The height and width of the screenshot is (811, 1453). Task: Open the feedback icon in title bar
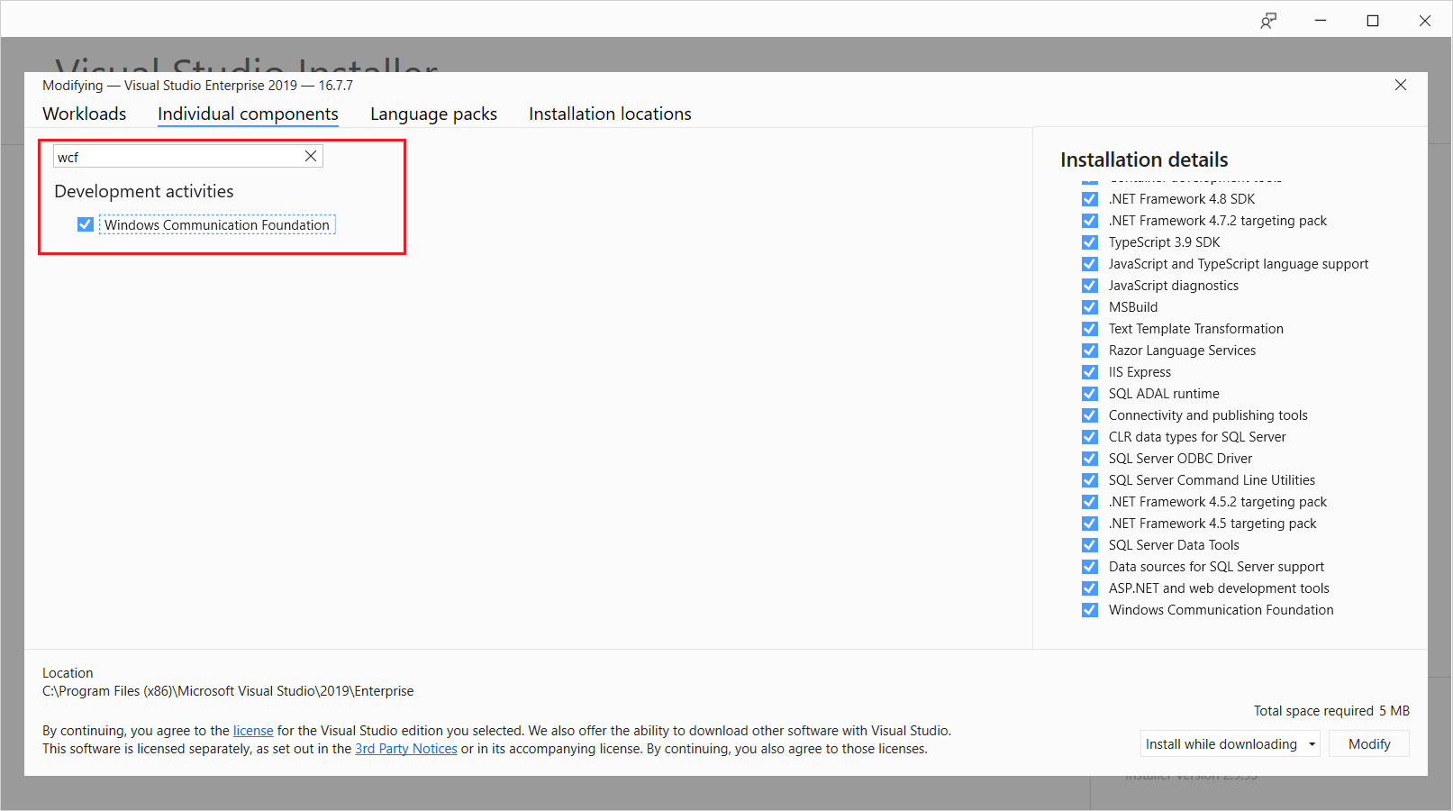[1268, 21]
